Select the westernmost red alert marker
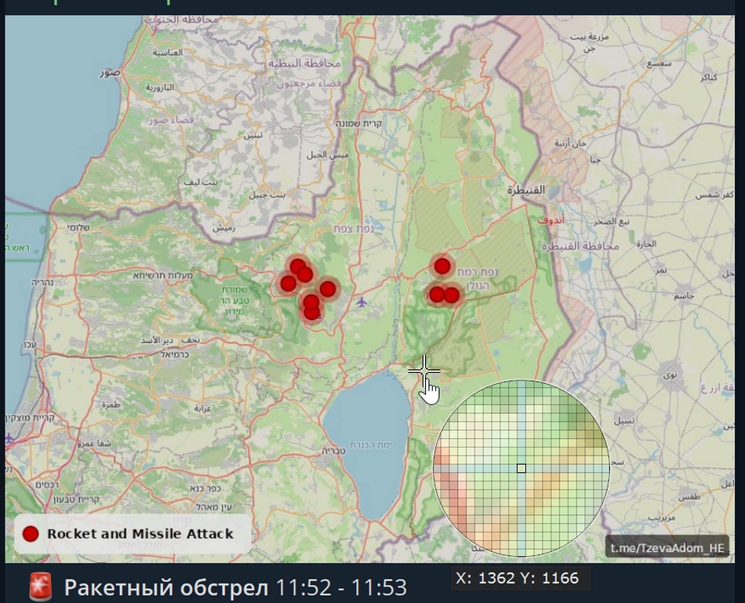The width and height of the screenshot is (745, 603). (288, 283)
